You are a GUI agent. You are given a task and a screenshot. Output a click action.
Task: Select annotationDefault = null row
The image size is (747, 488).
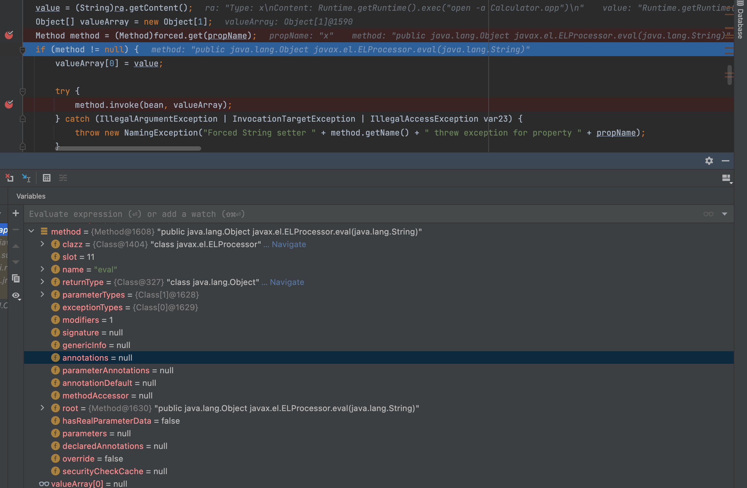tap(379, 383)
